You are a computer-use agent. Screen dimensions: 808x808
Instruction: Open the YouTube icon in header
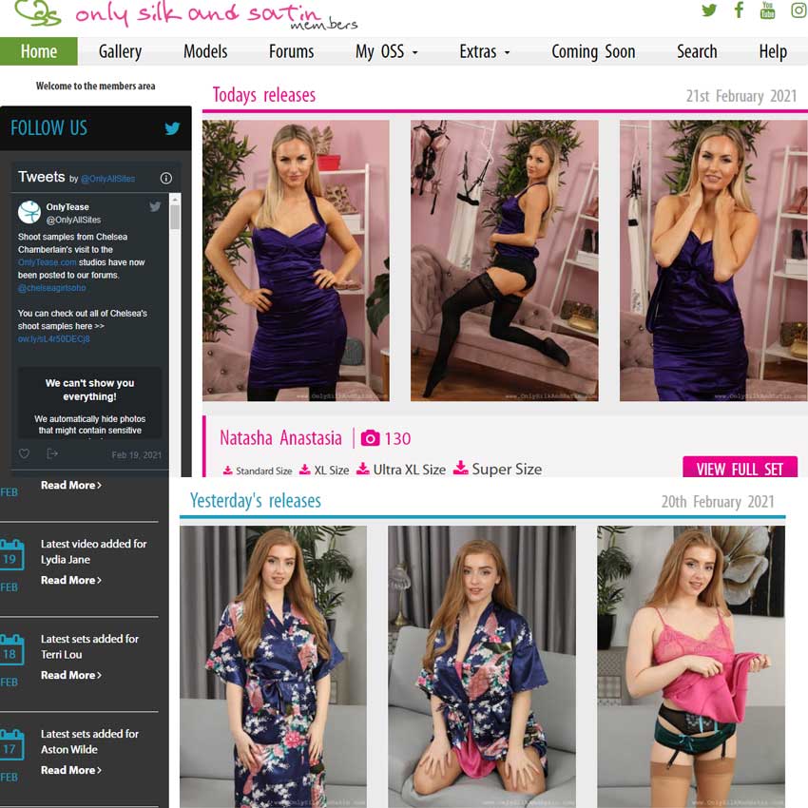[768, 10]
